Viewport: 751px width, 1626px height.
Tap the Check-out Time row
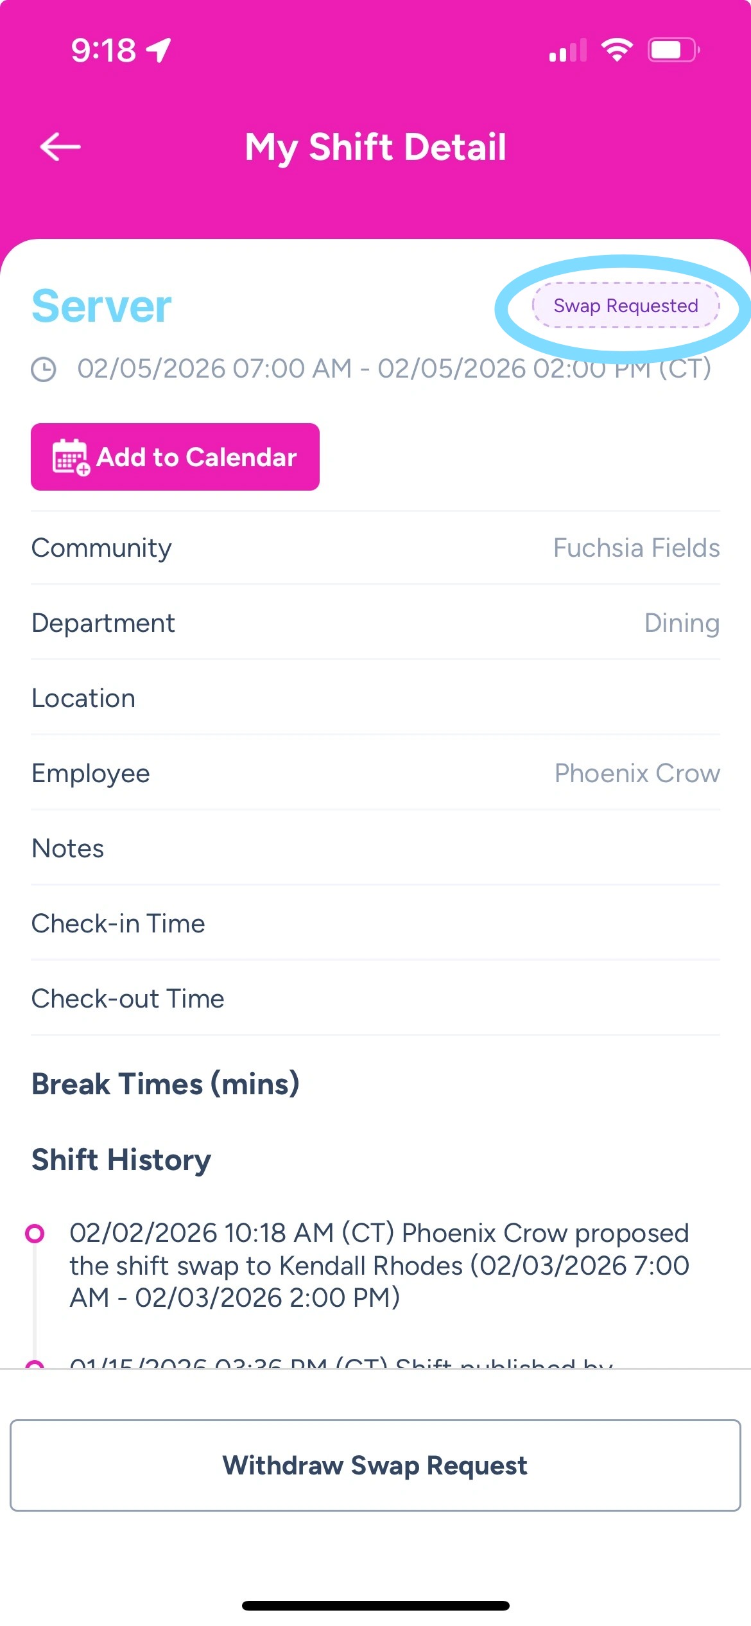pyautogui.click(x=376, y=999)
